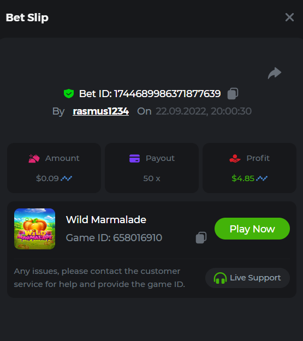This screenshot has height=341, width=303.
Task: Click the trend icon beside $0.09
Action: [x=66, y=178]
